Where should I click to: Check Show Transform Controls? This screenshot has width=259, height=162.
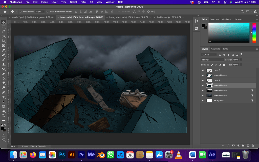[x=48, y=12]
